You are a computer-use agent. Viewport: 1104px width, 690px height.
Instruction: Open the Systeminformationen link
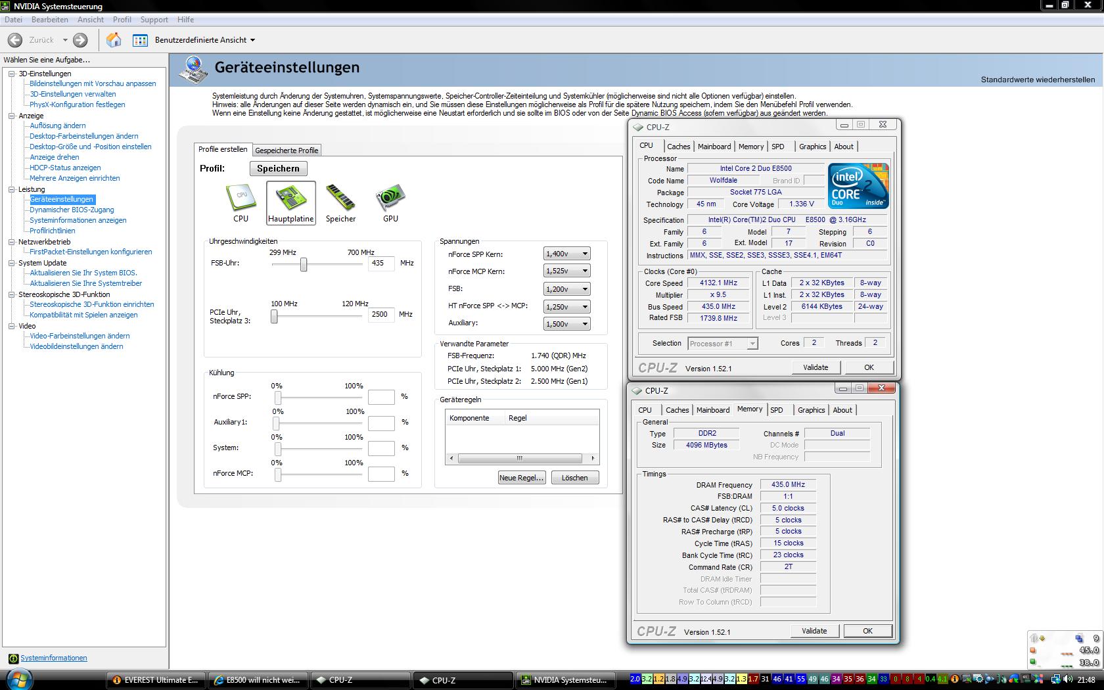(54, 658)
